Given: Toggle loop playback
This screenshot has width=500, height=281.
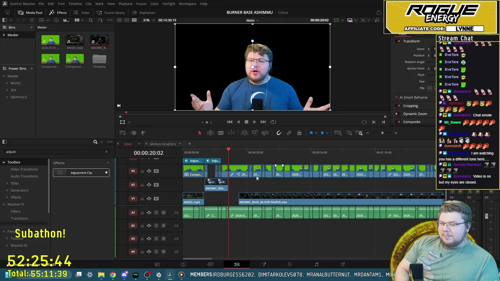Looking at the screenshot, I should 273,122.
